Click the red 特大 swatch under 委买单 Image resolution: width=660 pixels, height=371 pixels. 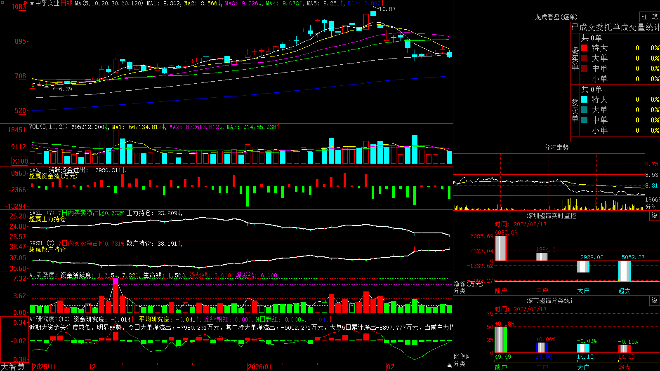pyautogui.click(x=584, y=48)
